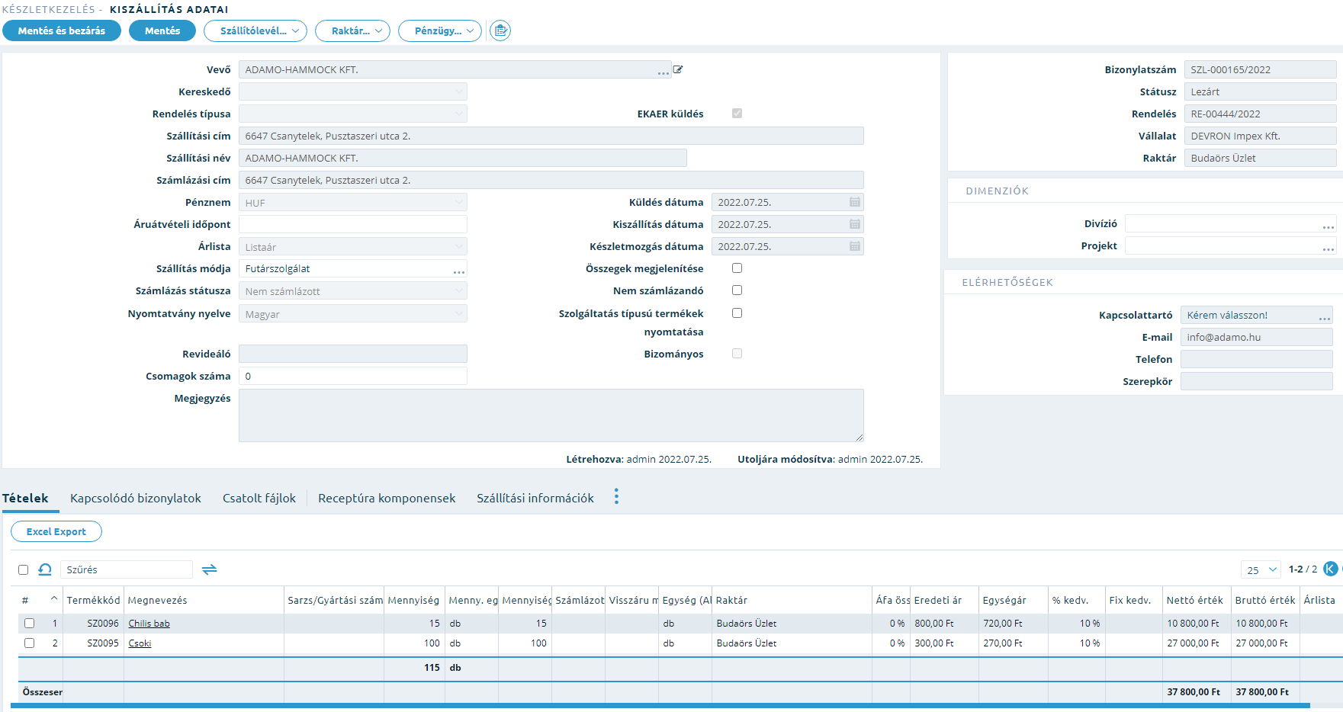This screenshot has width=1343, height=712.
Task: Open Számlázás státusza dropdown
Action: (x=353, y=290)
